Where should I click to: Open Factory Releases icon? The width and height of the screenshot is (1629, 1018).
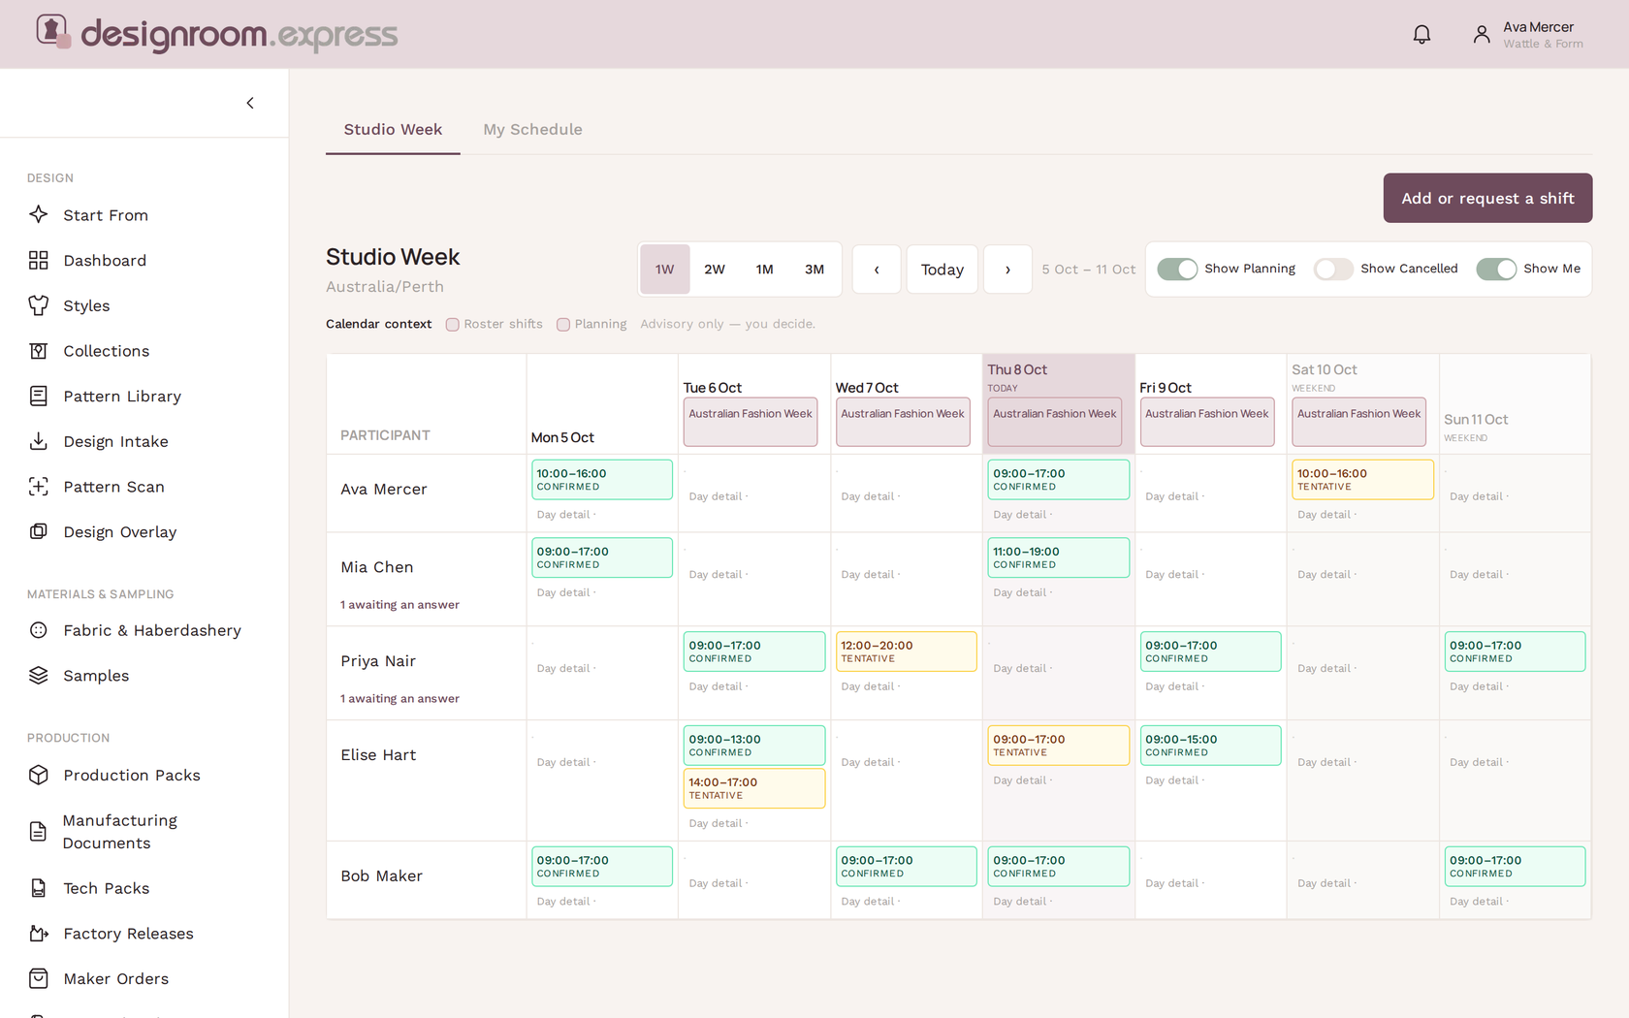(39, 934)
